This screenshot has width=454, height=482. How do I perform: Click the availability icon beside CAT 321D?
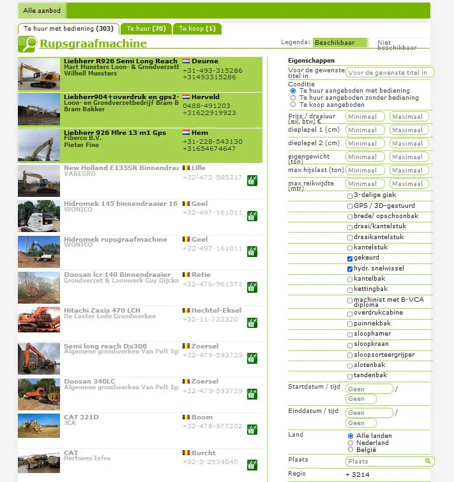click(x=252, y=429)
